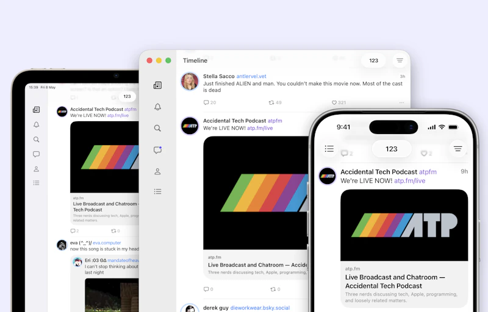
Task: Click the 123 unread counter in Mac window
Action: tap(373, 60)
